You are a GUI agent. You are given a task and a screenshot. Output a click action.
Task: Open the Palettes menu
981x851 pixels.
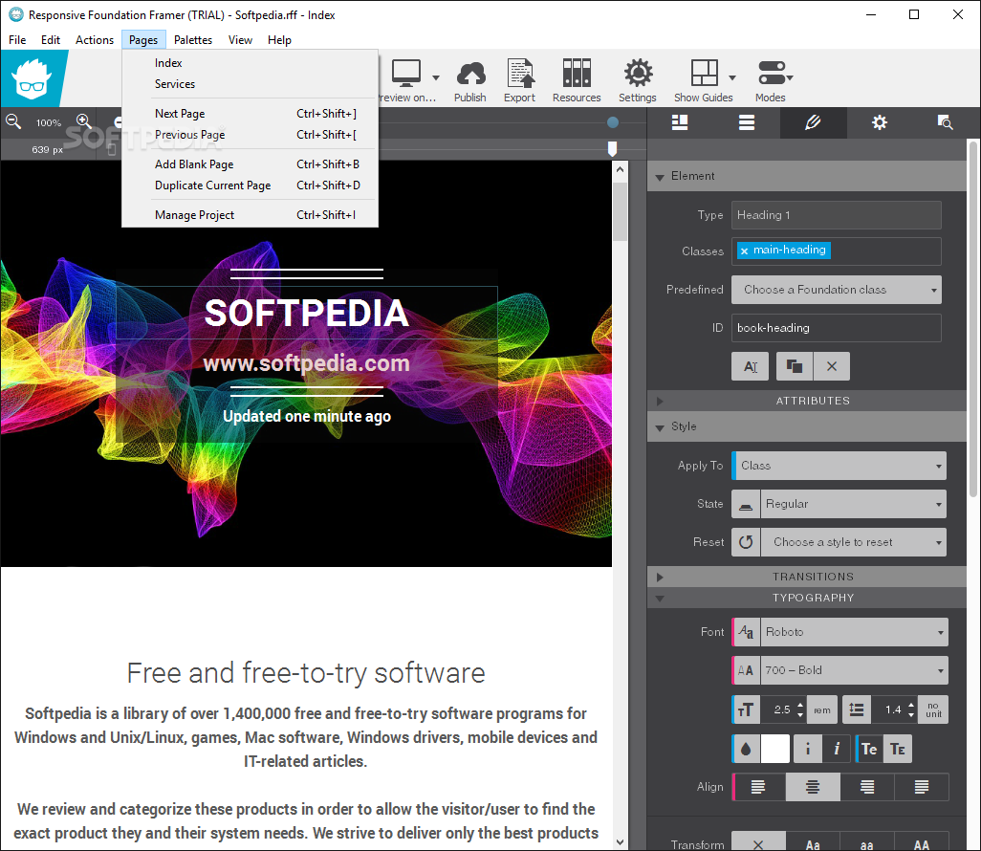click(193, 40)
